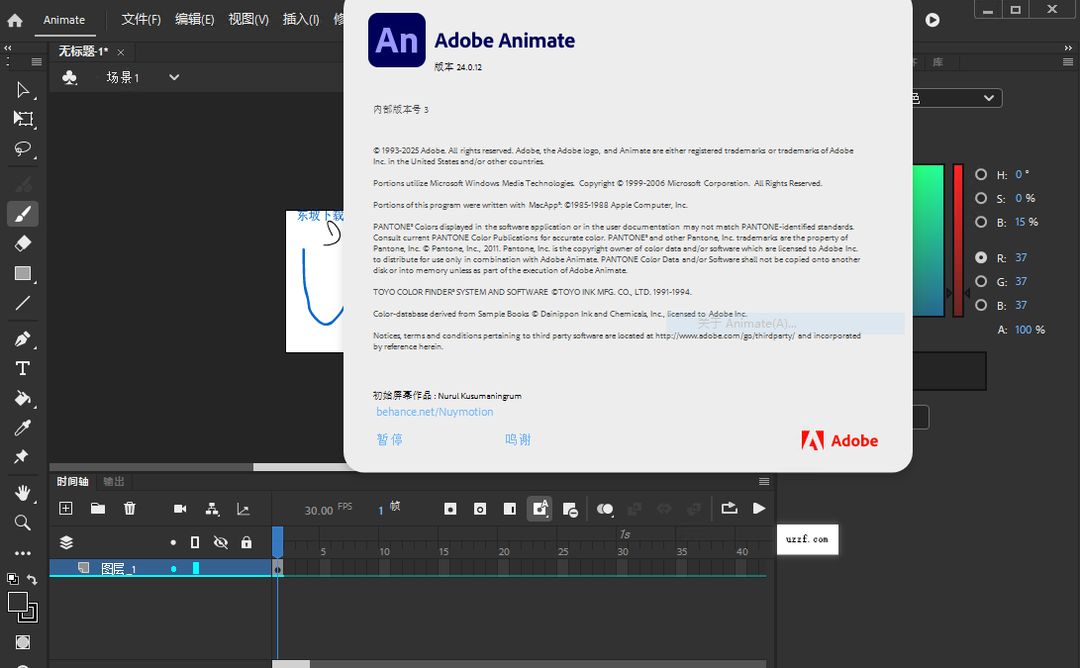Enable onion skin in the timeline
Viewport: 1080px width, 668px height.
coord(605,509)
